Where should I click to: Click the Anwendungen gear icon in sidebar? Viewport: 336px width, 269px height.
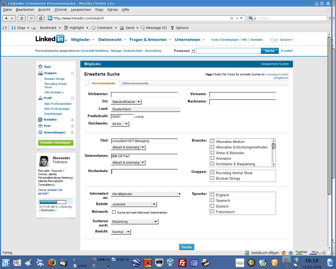pyautogui.click(x=40, y=132)
